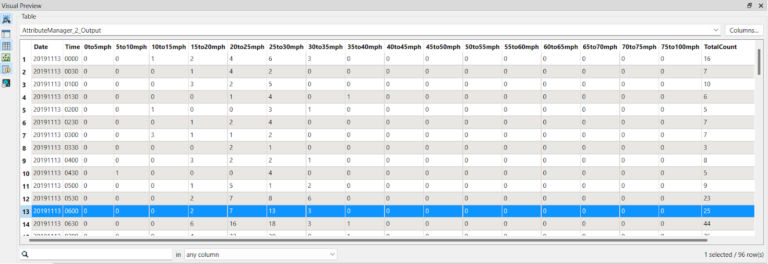Image resolution: width=768 pixels, height=264 pixels.
Task: Click Time cell 0530
Action: pos(72,198)
